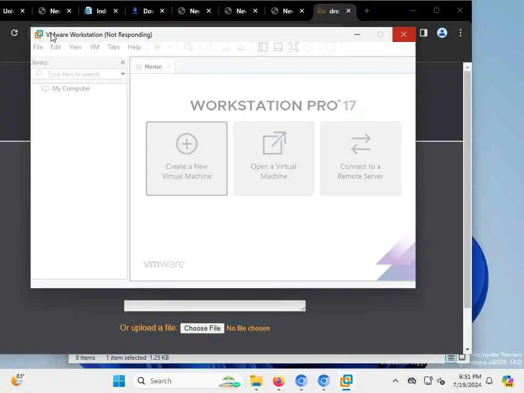Open the Tabs menu

click(x=114, y=47)
